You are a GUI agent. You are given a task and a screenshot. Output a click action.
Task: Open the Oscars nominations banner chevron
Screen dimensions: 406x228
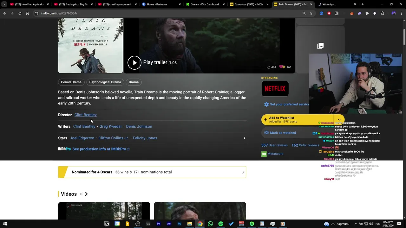click(243, 172)
